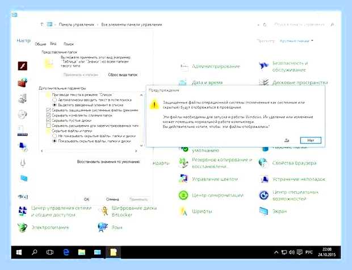This screenshot has width=352, height=270.
Task: Open taskbar search magnifier
Action: pyautogui.click(x=35, y=252)
